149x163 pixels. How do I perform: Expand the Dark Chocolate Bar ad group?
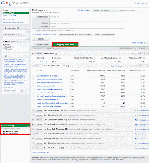tap(33, 110)
